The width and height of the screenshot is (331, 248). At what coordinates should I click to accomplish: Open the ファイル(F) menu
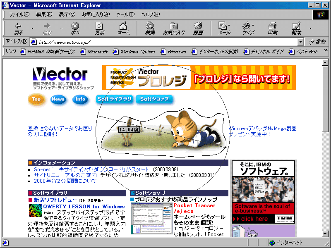pos(19,14)
